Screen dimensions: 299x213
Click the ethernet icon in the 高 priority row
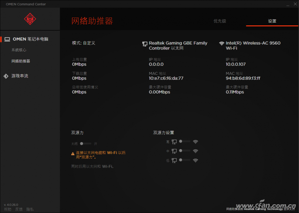(x=174, y=142)
